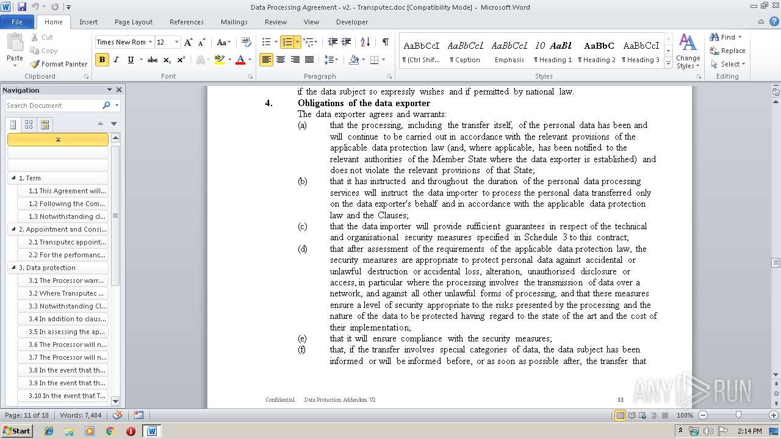Apply Heading 1 style

point(553,52)
